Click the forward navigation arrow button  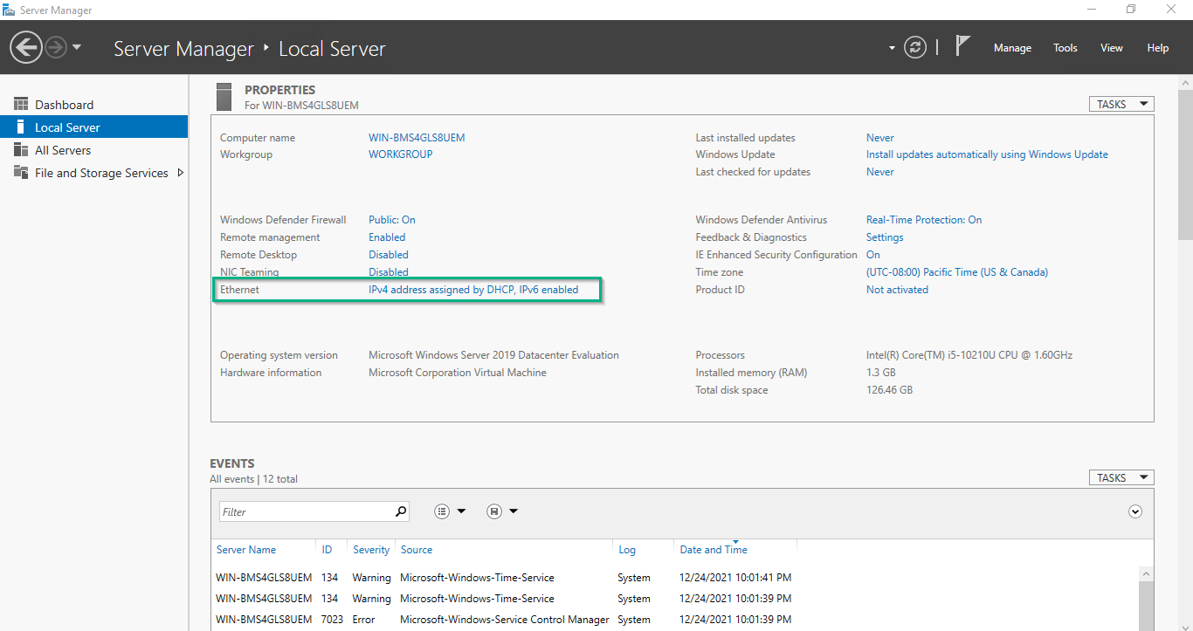click(x=56, y=47)
